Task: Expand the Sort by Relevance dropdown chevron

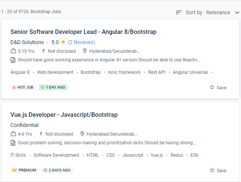Action: click(237, 12)
